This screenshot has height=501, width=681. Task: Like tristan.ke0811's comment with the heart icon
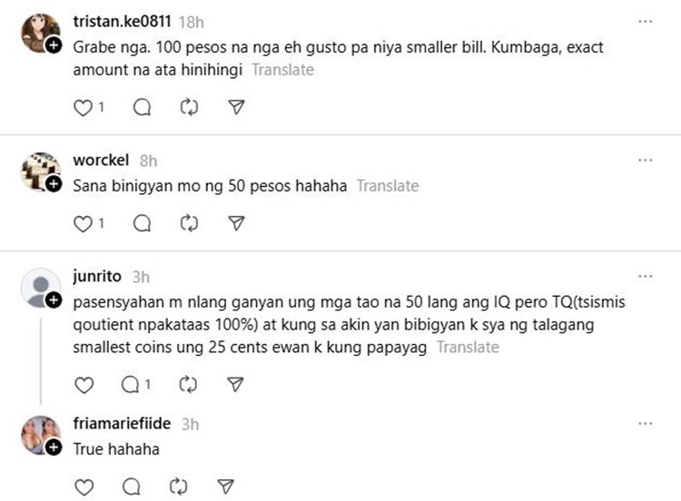tap(84, 107)
